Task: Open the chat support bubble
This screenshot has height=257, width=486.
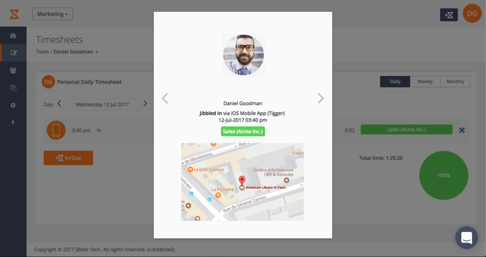Action: coord(466,238)
